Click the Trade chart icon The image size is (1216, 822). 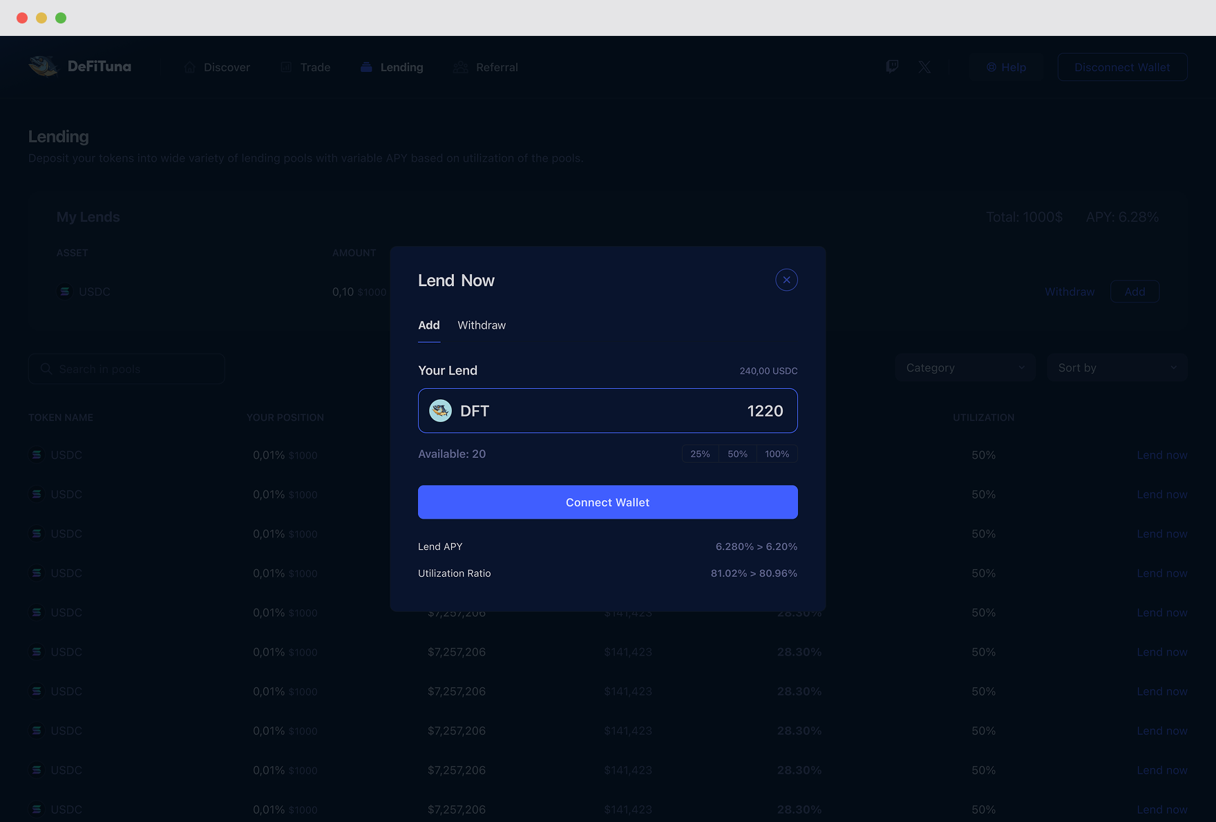[286, 67]
